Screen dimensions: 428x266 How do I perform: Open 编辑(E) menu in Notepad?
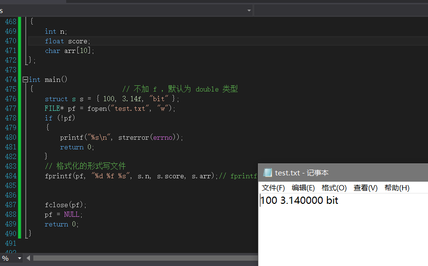(x=303, y=188)
